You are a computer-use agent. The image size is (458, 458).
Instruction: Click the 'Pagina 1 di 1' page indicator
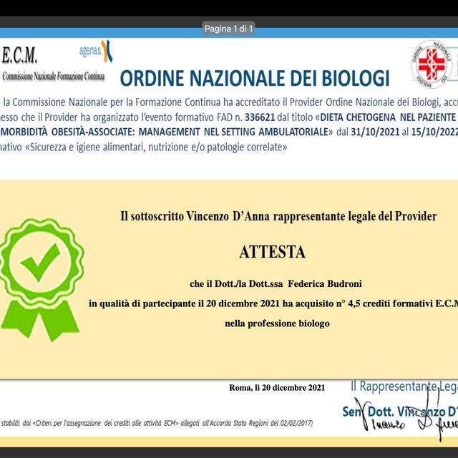tap(228, 29)
